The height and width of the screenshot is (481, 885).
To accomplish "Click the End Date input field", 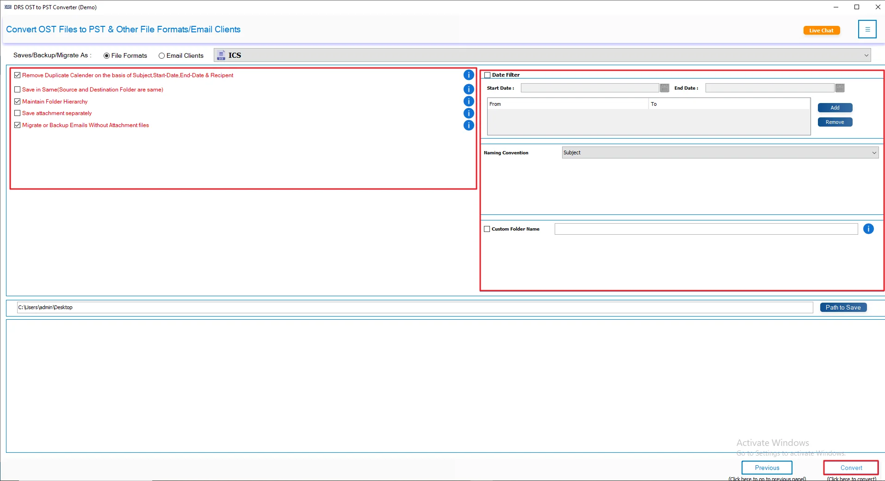I will coord(770,88).
